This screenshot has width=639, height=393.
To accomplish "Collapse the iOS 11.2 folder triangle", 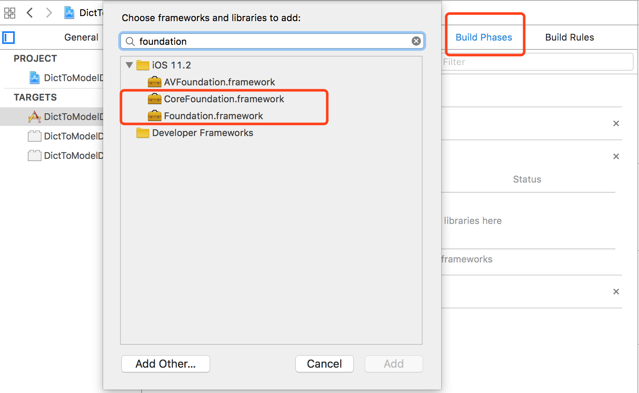I will click(x=129, y=65).
